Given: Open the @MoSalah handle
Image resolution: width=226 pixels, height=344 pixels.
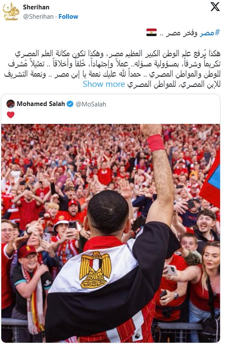Looking at the screenshot, I should 91,104.
